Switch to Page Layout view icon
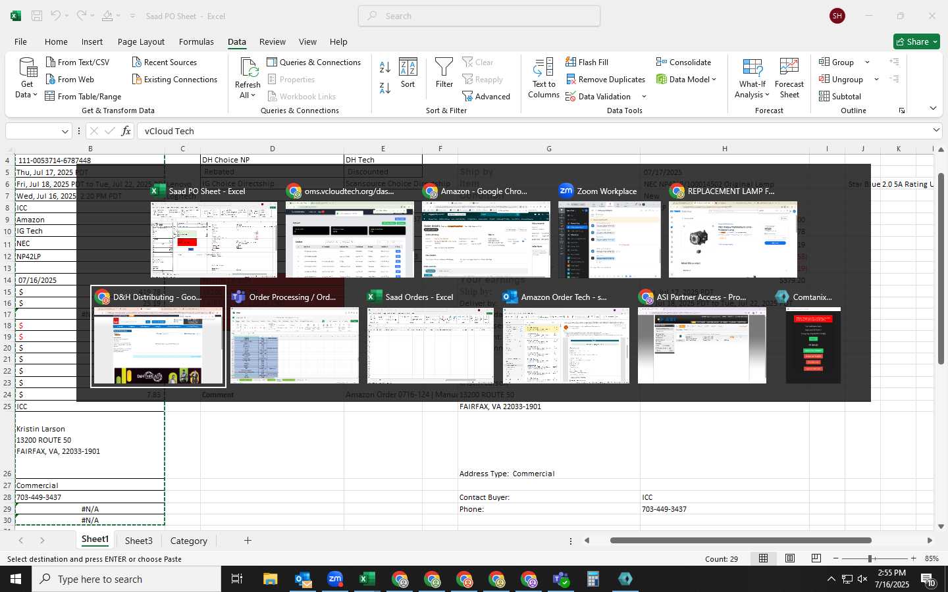The width and height of the screenshot is (948, 592). 790,558
